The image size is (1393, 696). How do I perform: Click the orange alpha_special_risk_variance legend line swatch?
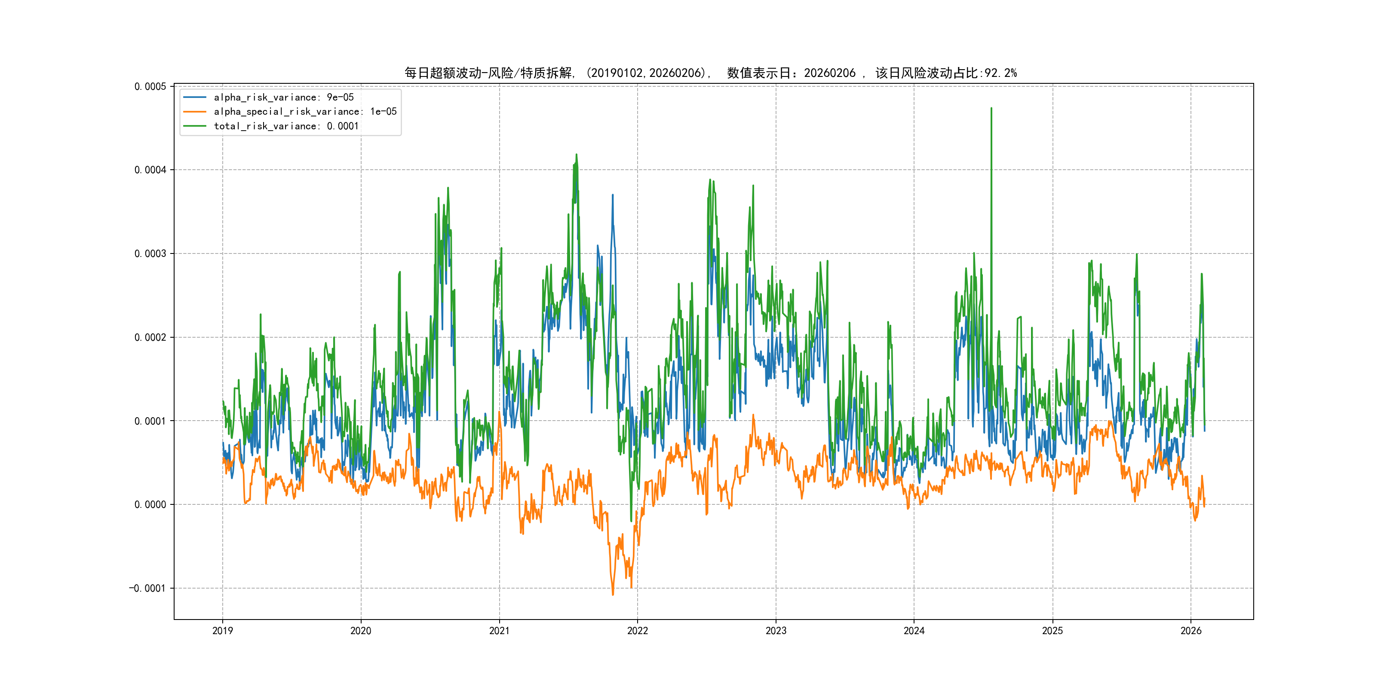click(x=195, y=112)
